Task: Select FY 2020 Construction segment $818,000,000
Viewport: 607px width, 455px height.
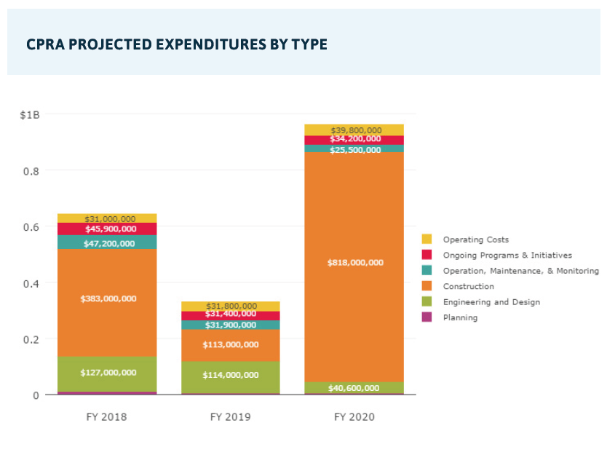Action: coord(355,263)
